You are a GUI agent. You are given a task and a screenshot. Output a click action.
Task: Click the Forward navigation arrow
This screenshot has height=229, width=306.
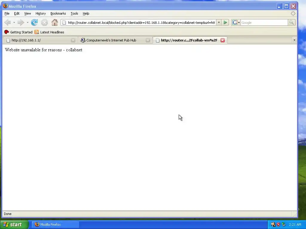(x=21, y=23)
